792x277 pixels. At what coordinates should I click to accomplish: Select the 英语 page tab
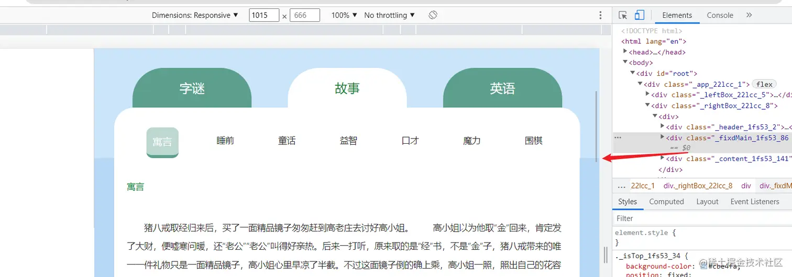(502, 88)
